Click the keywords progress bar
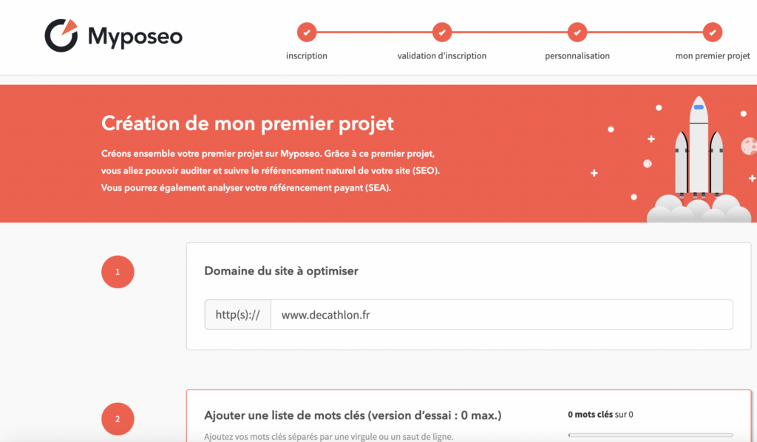This screenshot has width=757, height=442. 651,435
